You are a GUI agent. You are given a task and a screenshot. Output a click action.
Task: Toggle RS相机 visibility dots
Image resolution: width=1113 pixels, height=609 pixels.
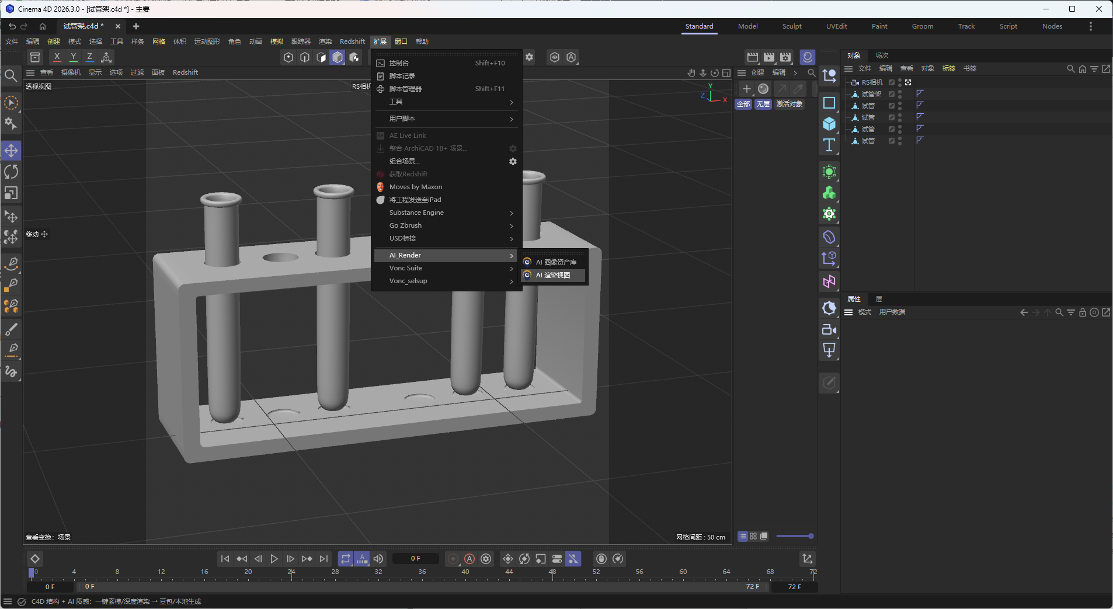[x=900, y=82]
